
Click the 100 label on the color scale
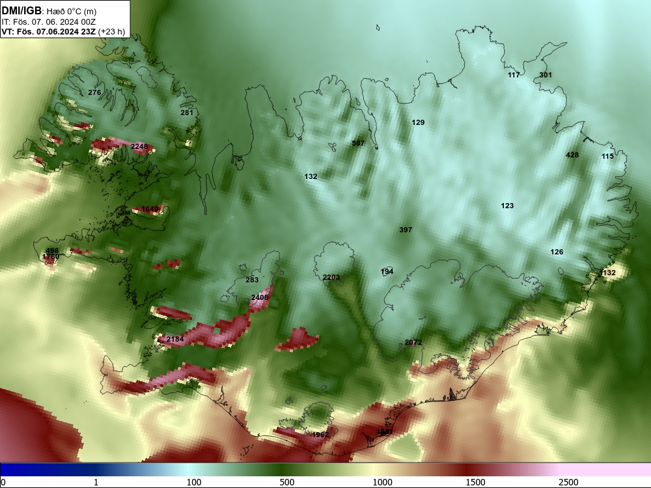(x=194, y=482)
